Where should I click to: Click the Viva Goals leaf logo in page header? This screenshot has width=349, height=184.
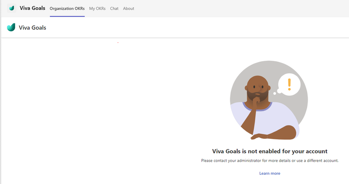click(x=11, y=28)
